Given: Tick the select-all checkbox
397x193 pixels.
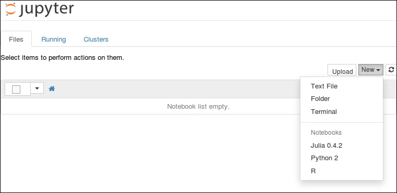Looking at the screenshot, I should tap(16, 89).
